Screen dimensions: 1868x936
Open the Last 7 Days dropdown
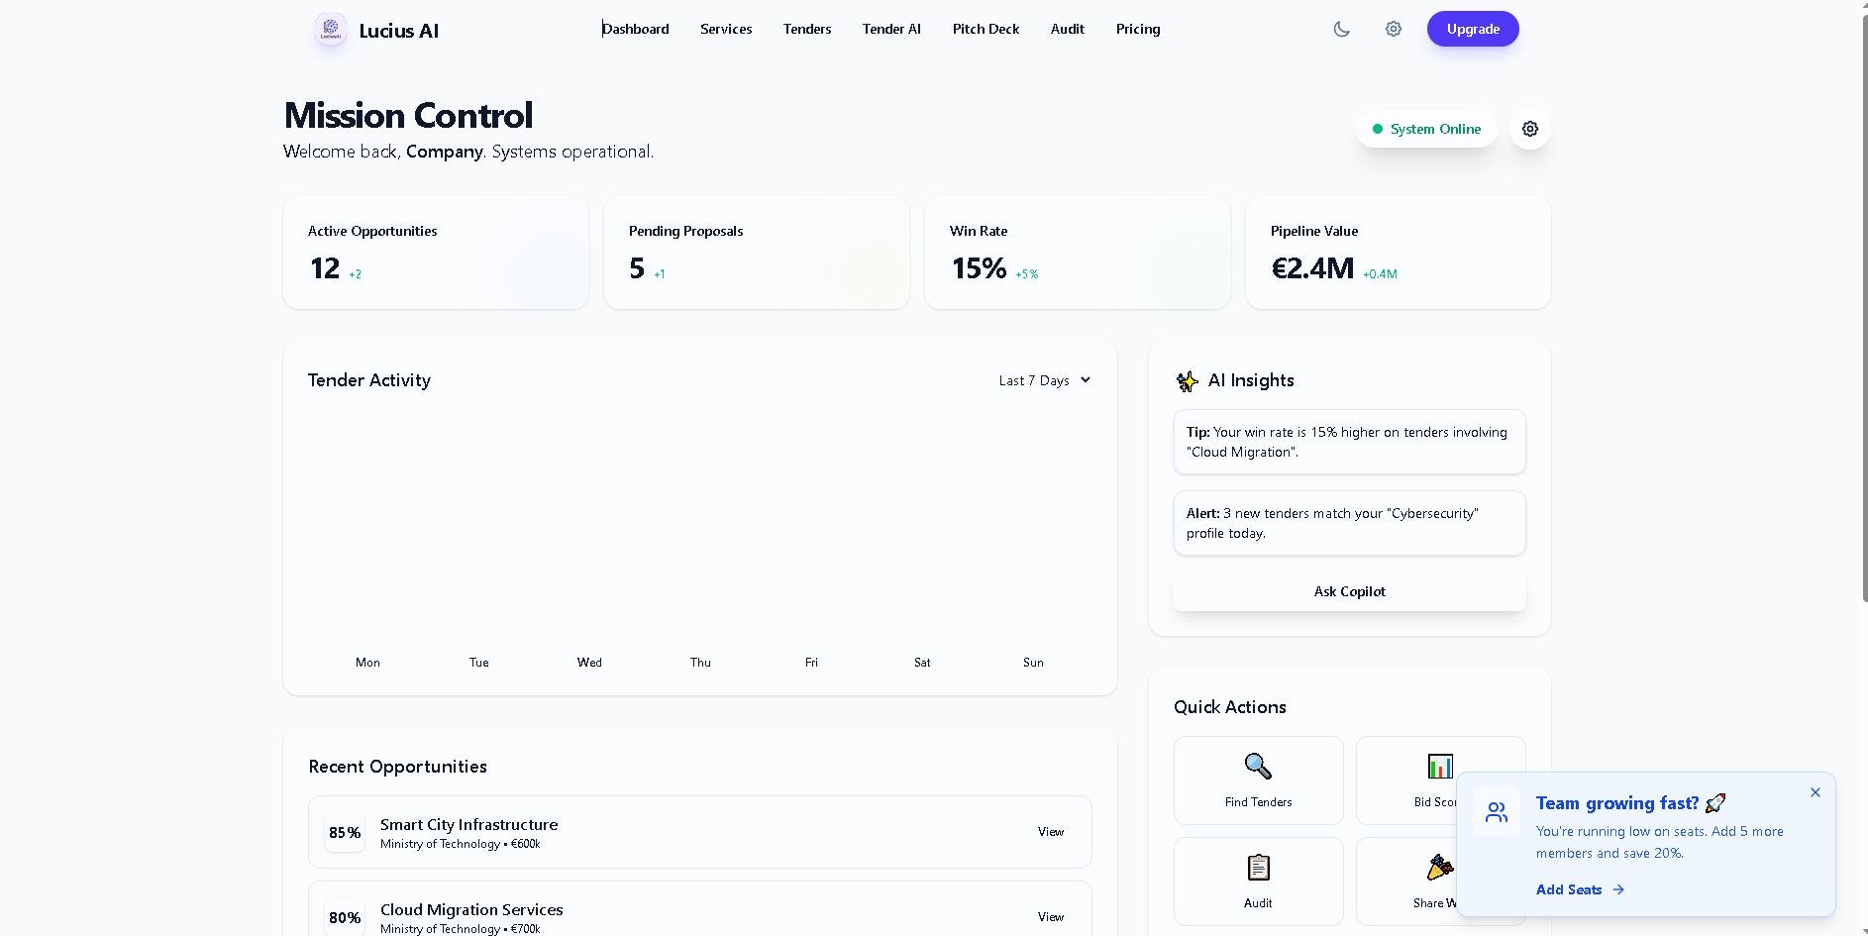pos(1043,380)
